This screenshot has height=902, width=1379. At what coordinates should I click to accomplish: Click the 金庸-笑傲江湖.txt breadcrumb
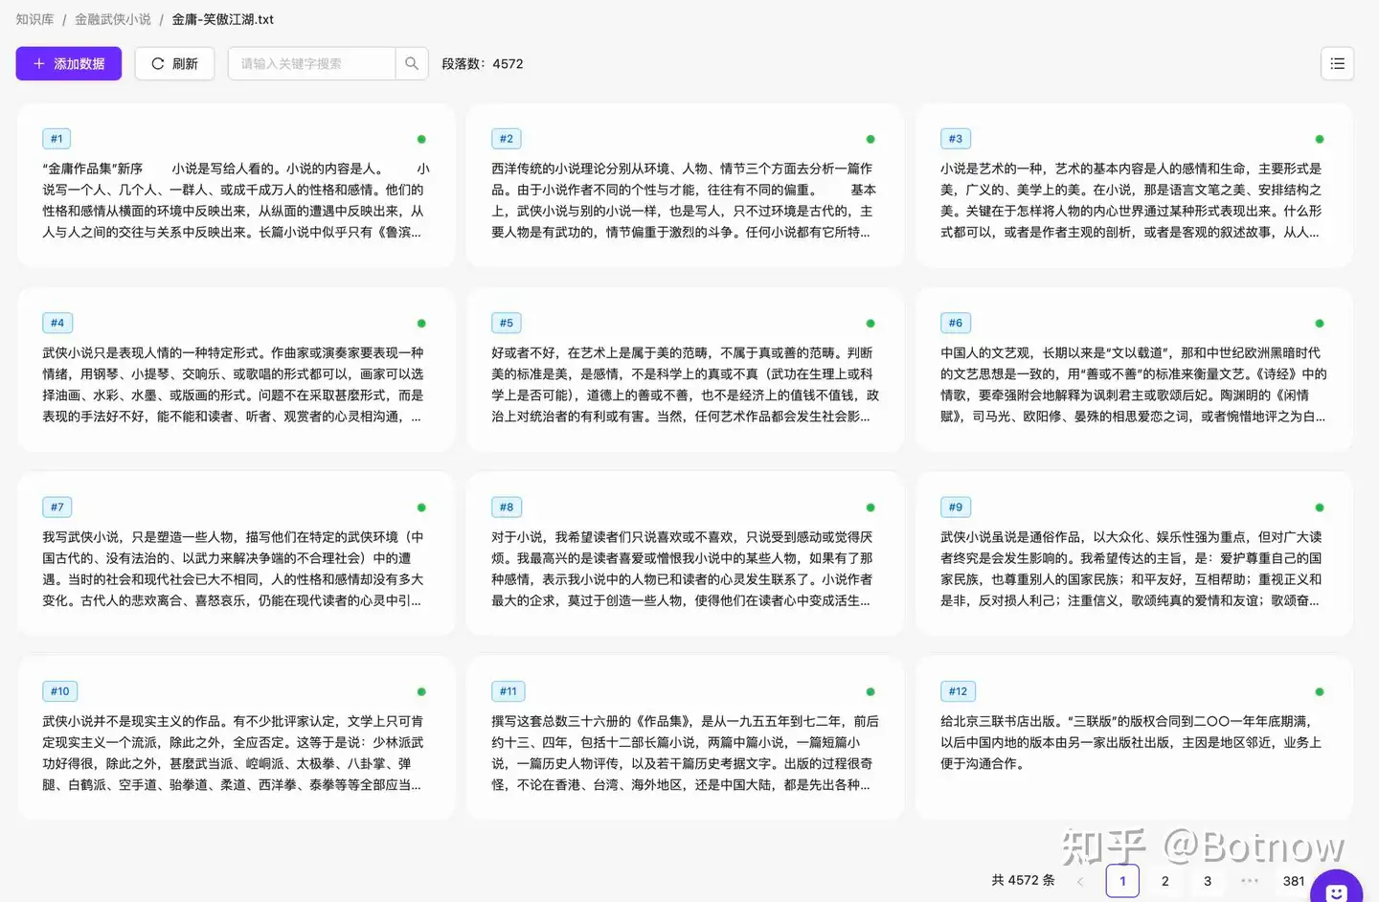pos(223,19)
